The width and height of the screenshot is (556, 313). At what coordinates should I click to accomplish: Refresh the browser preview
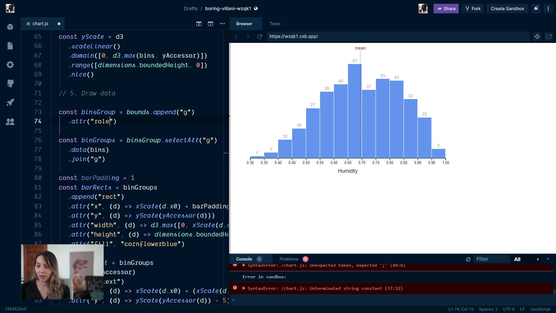pos(260,37)
